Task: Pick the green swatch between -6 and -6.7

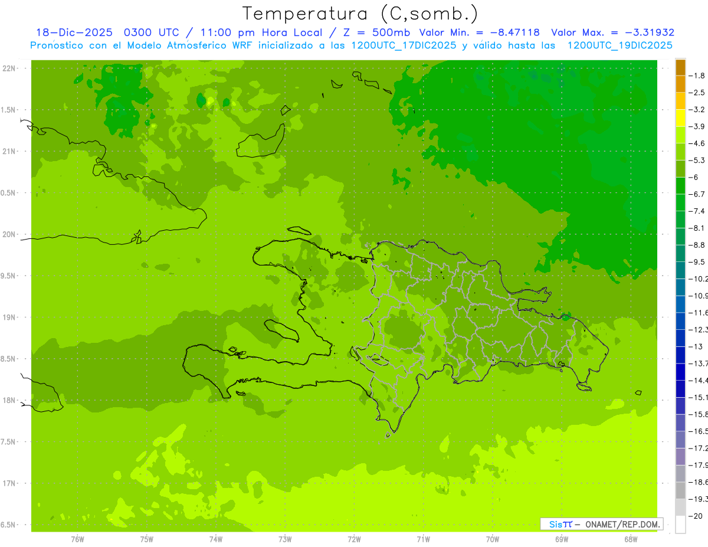Action: tap(680, 186)
